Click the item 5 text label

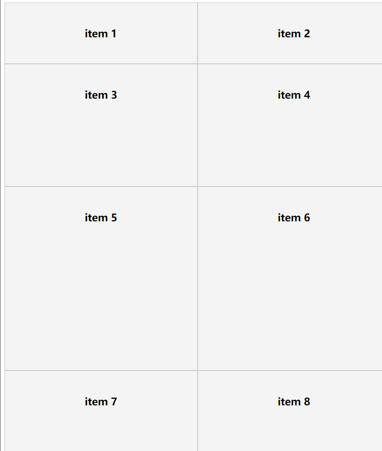coord(101,217)
